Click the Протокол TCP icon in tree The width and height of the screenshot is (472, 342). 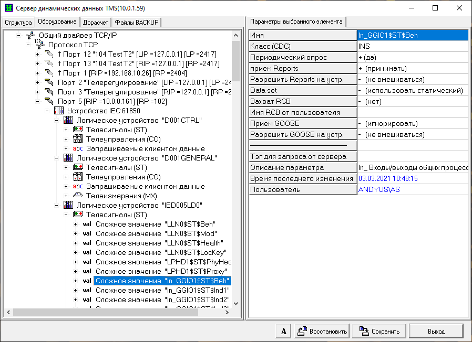click(x=39, y=45)
